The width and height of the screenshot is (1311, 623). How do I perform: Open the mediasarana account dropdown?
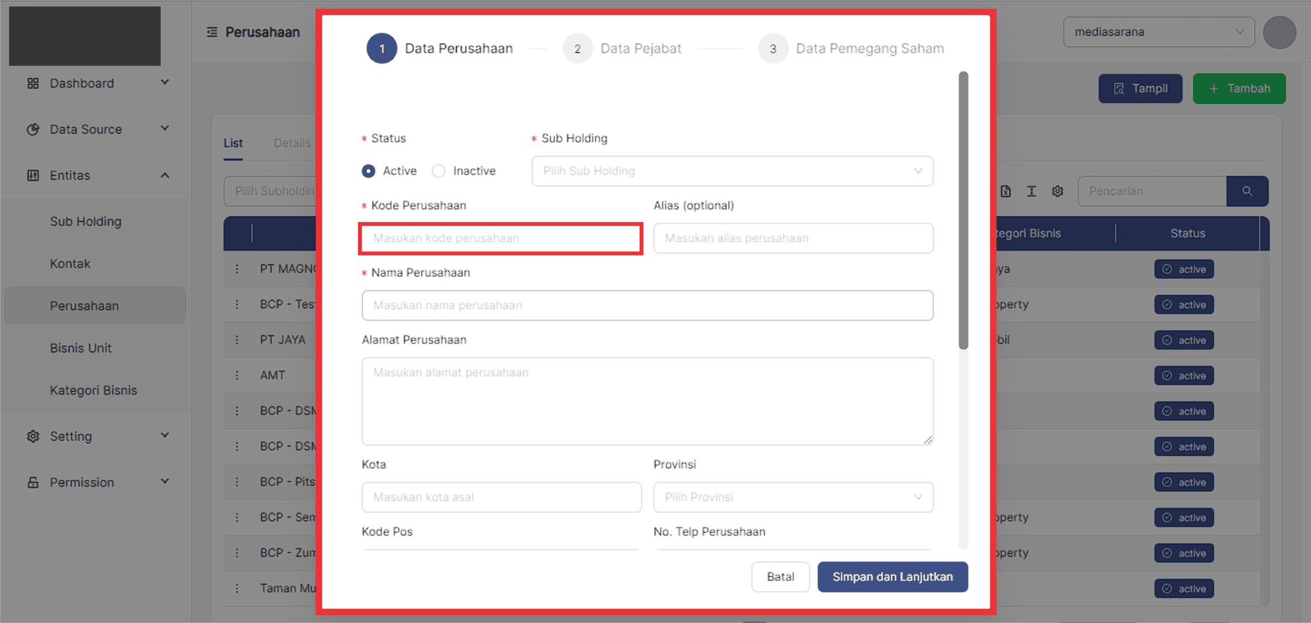click(1158, 32)
